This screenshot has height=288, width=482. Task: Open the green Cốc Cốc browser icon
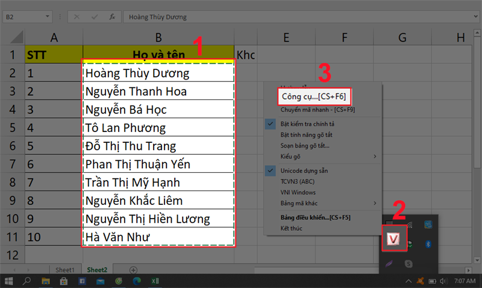[x=119, y=281]
